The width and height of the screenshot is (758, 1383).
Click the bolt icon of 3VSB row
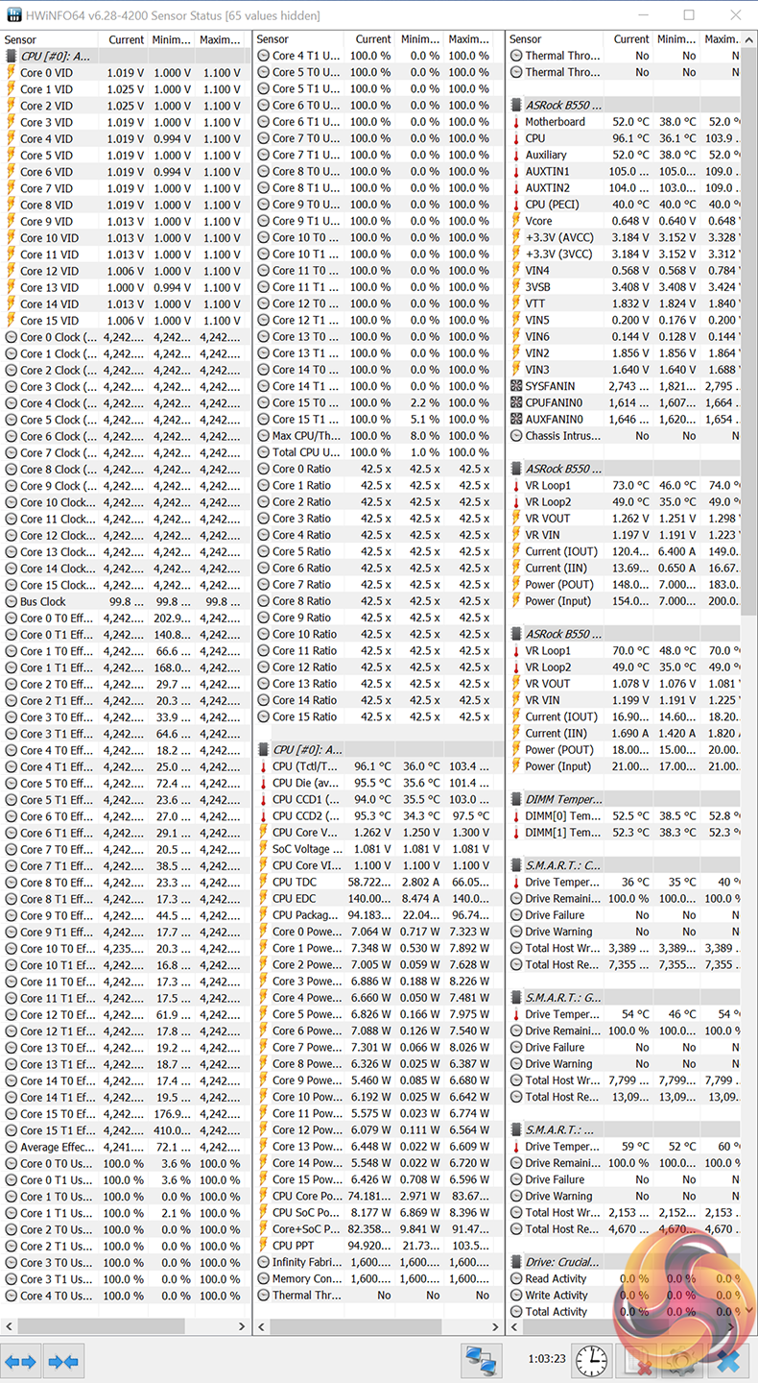[516, 287]
